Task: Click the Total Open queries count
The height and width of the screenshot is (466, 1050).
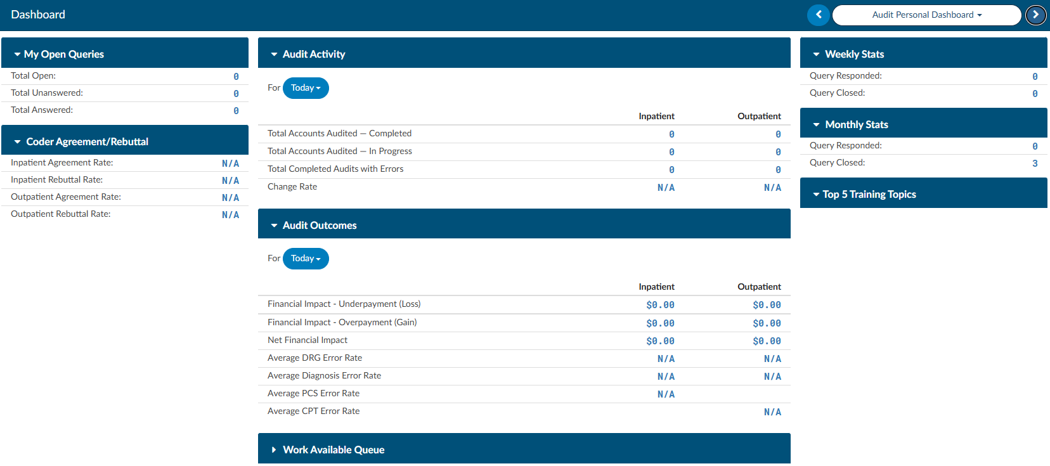Action: 236,76
